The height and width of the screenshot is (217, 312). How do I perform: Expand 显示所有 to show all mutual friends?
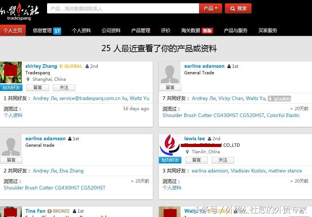point(279,98)
